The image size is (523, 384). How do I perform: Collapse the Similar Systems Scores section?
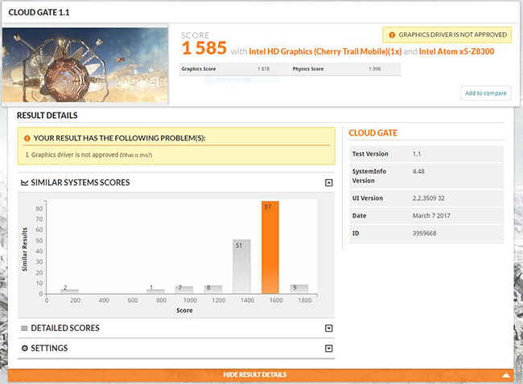click(328, 182)
